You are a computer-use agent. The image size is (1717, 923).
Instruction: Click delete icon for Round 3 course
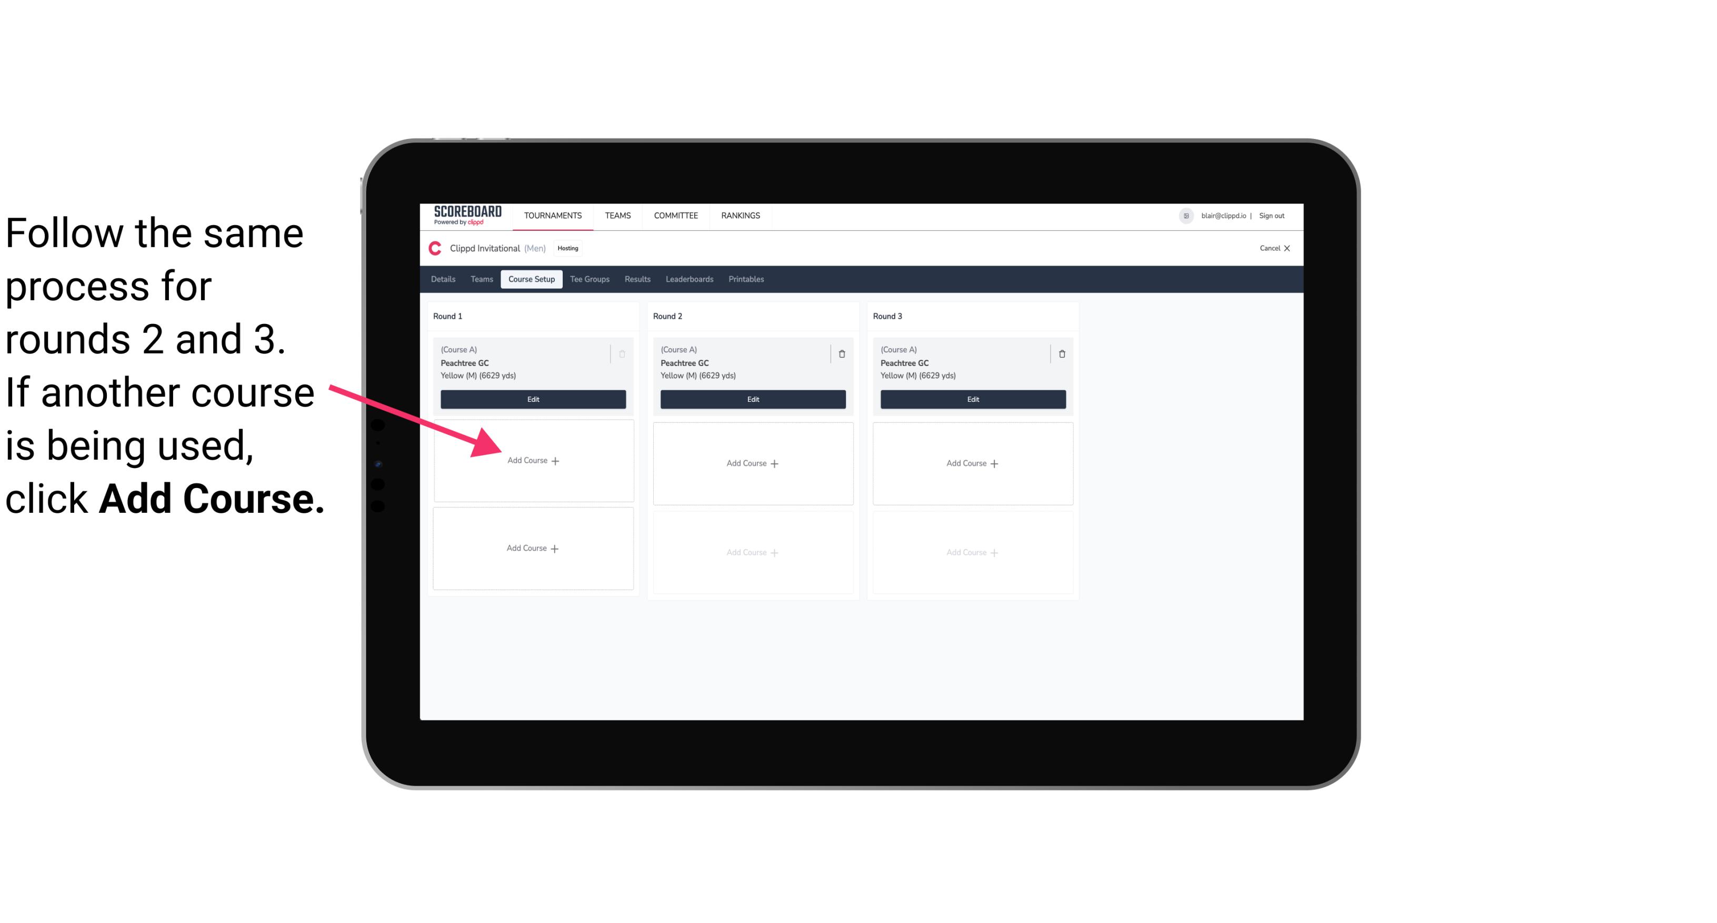click(x=1057, y=352)
